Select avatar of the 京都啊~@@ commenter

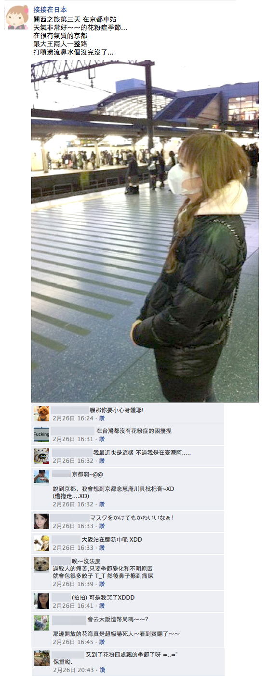(41, 478)
